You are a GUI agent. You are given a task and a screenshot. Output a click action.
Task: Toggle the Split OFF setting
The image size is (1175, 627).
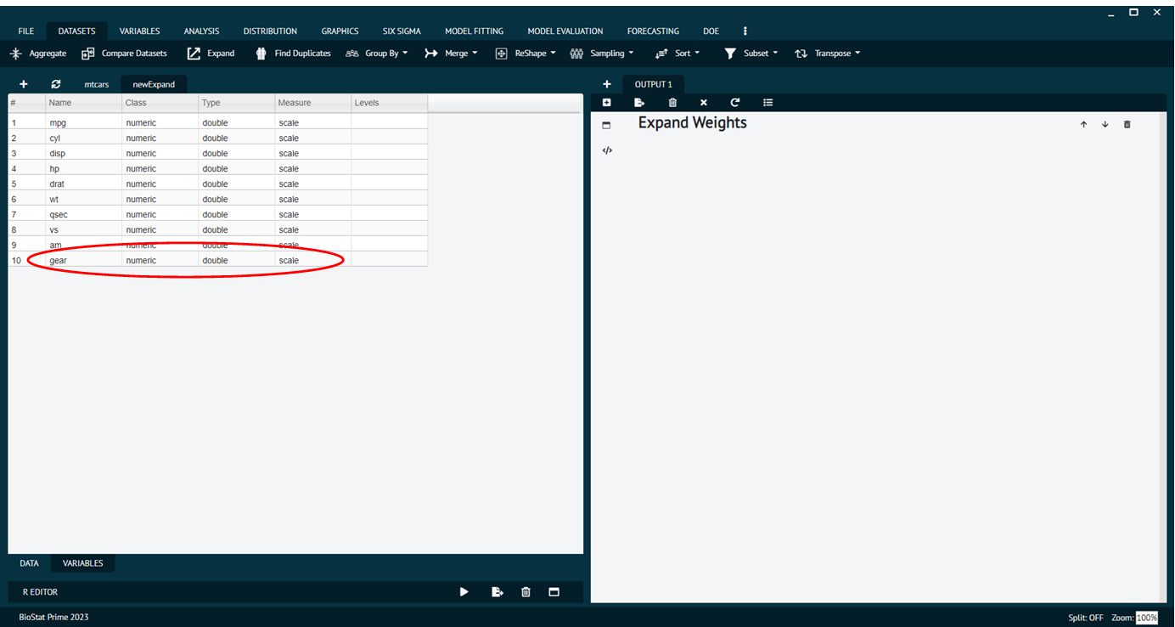(1085, 618)
